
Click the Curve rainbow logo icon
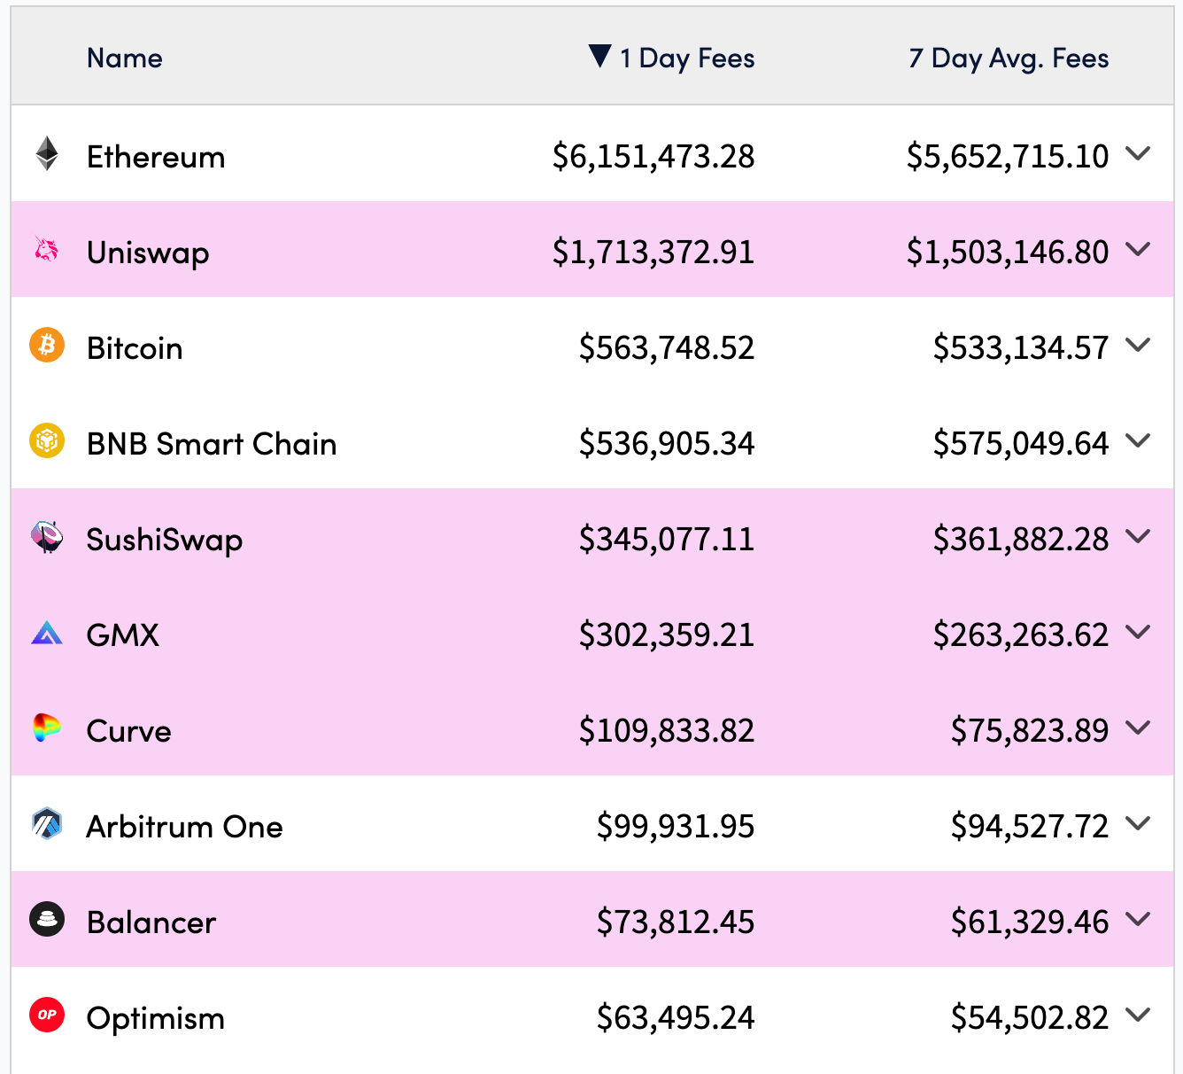(47, 728)
